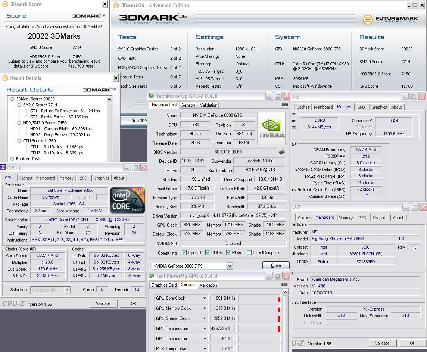Toggle the CUDA checkbox
The height and width of the screenshot is (352, 427).
208,253
